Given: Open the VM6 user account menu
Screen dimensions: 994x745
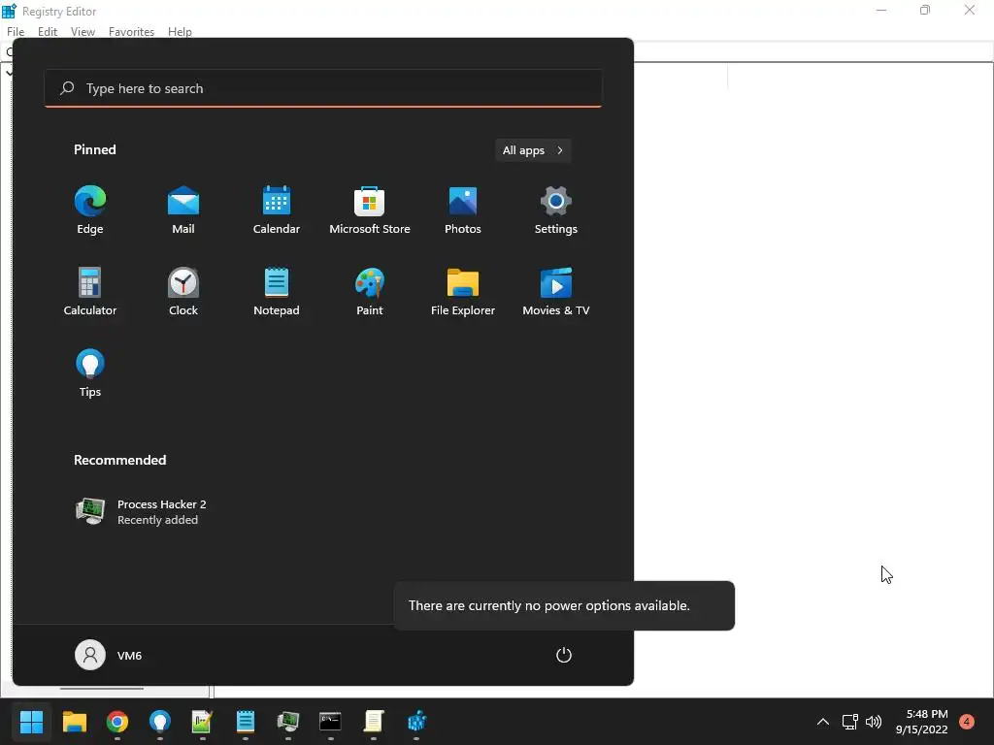Looking at the screenshot, I should click(x=109, y=655).
